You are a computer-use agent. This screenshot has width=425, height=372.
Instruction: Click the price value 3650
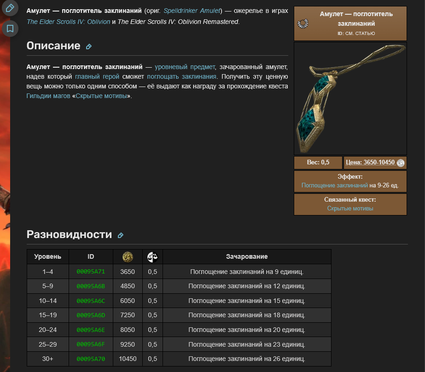click(128, 272)
